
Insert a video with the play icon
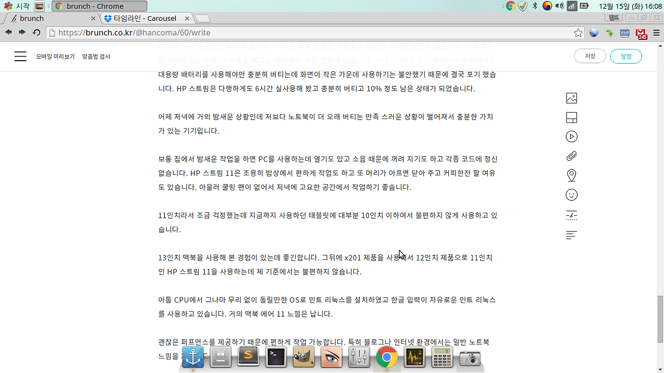571,136
